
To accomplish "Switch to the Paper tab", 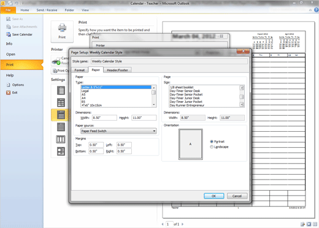I will (96, 70).
